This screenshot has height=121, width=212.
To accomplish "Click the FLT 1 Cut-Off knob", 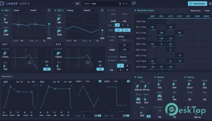I will coord(5,53).
